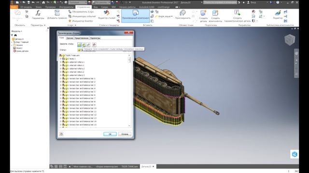Open Инициаторы событий in ribbon
This screenshot has height=173, width=309.
[x=82, y=16]
